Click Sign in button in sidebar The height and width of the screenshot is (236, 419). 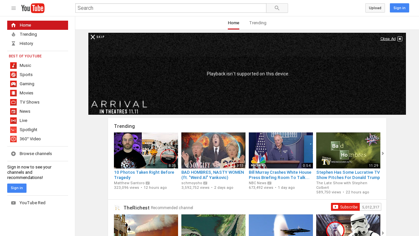pyautogui.click(x=17, y=188)
